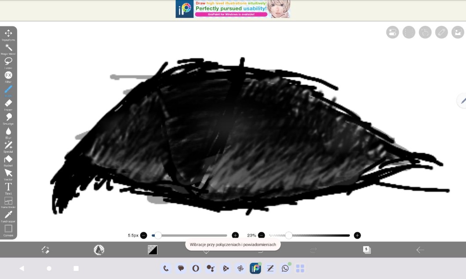This screenshot has height=279, width=466.
Task: Choose the Eraser tool
Action: [8, 104]
